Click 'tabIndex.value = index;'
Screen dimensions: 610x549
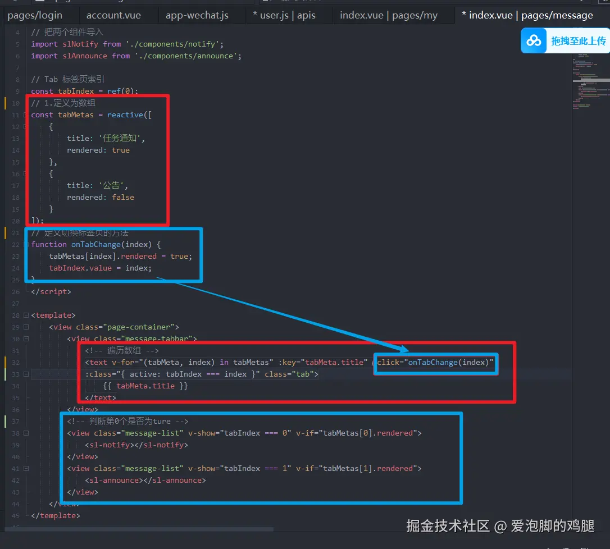tap(100, 268)
